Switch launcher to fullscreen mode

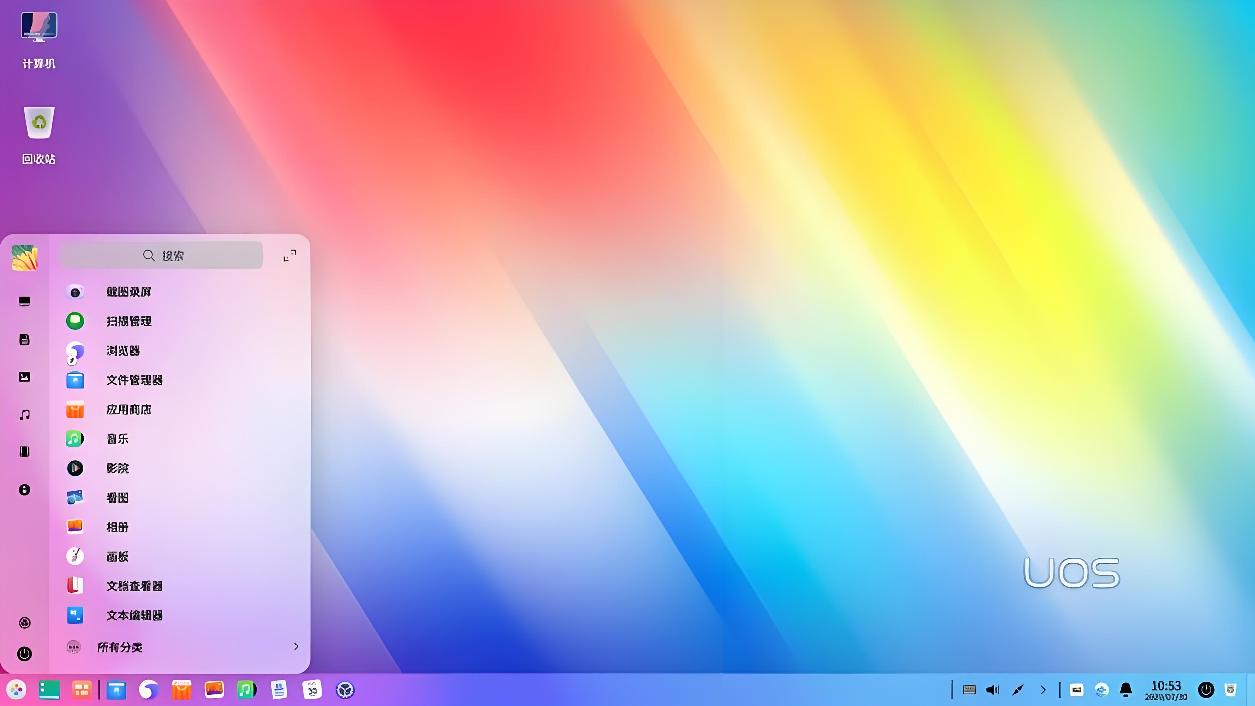[290, 255]
